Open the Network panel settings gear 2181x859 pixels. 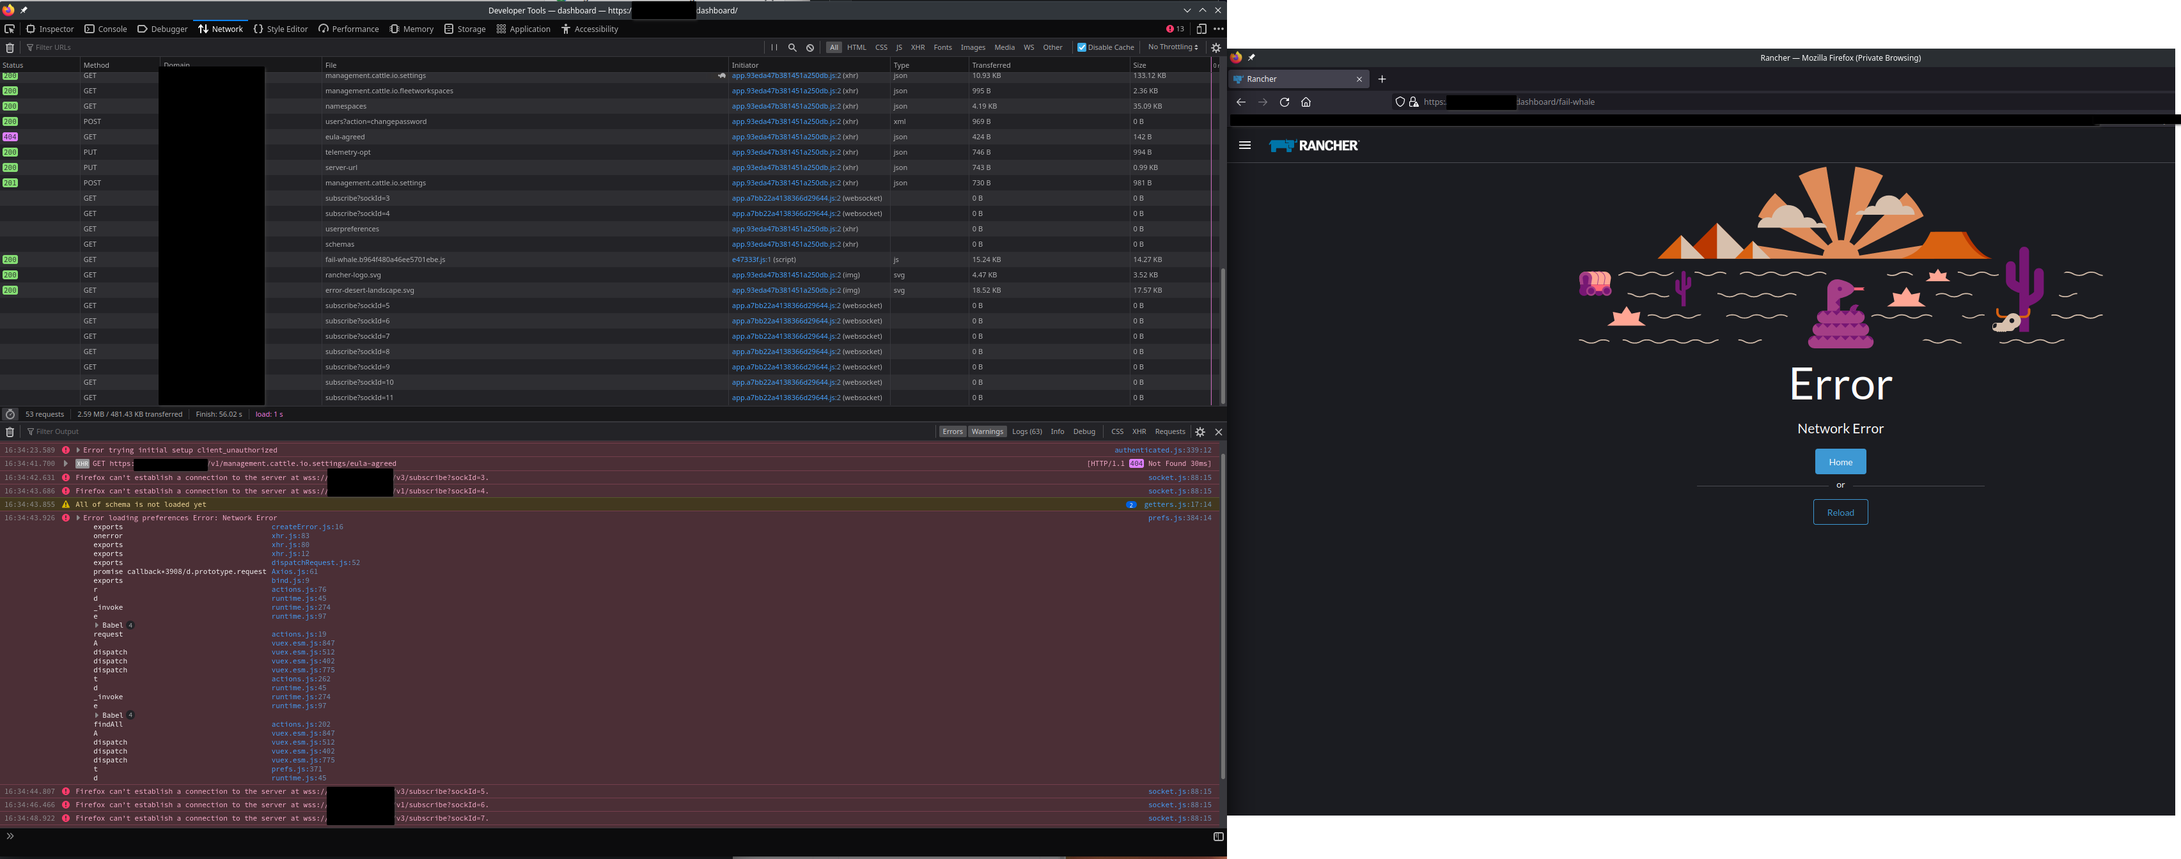(x=1217, y=47)
